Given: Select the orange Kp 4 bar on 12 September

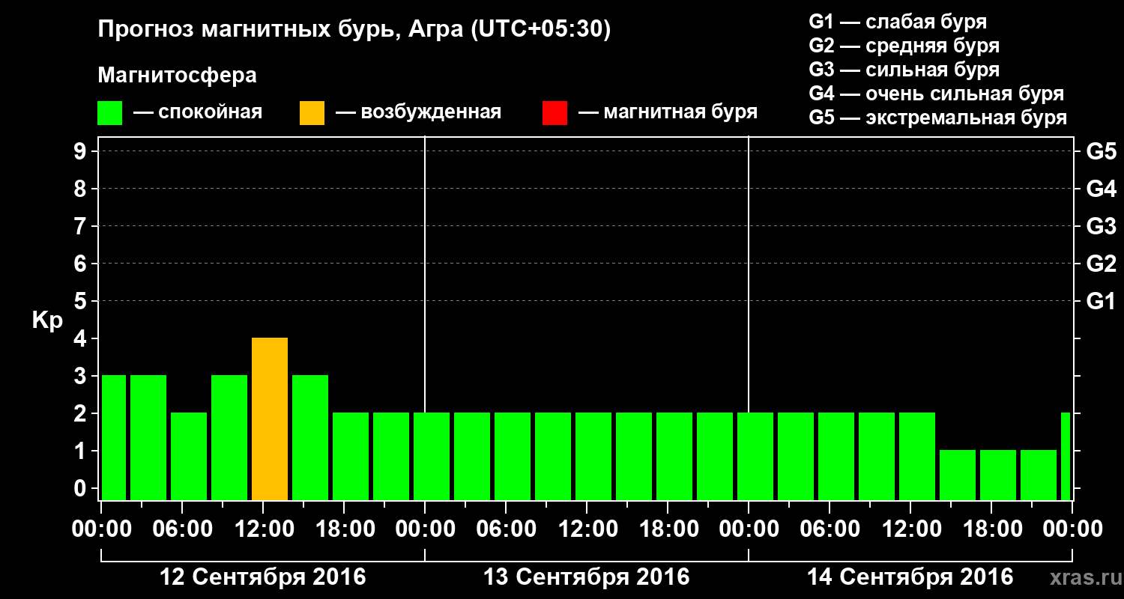Looking at the screenshot, I should 270,419.
